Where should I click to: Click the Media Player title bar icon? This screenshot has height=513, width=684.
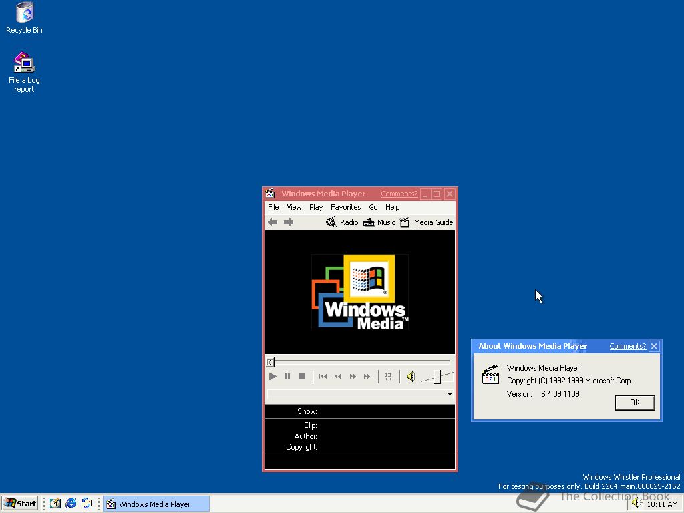click(x=271, y=193)
